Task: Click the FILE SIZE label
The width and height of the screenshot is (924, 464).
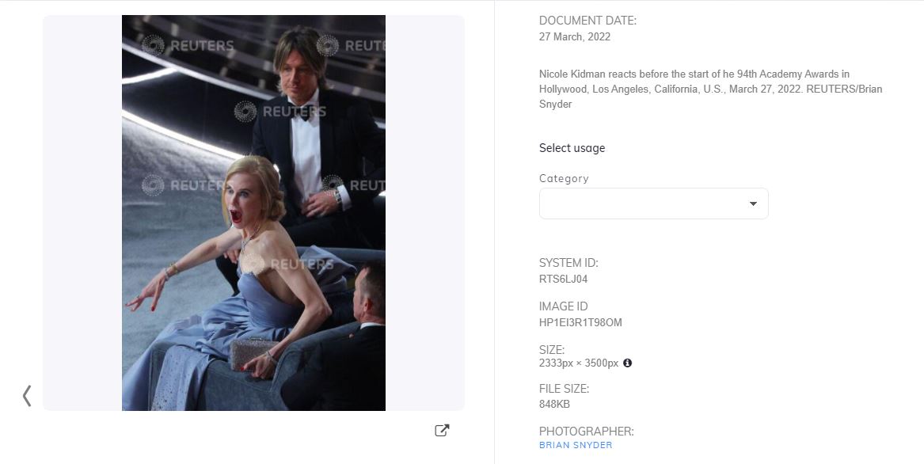Action: pyautogui.click(x=564, y=389)
